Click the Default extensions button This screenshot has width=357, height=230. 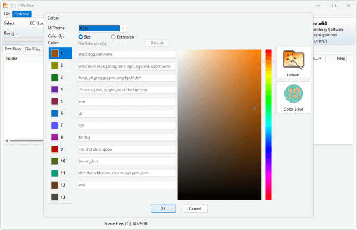tap(157, 43)
